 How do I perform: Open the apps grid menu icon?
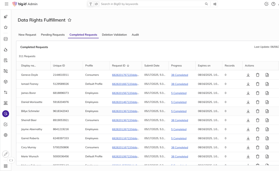click(x=7, y=4)
